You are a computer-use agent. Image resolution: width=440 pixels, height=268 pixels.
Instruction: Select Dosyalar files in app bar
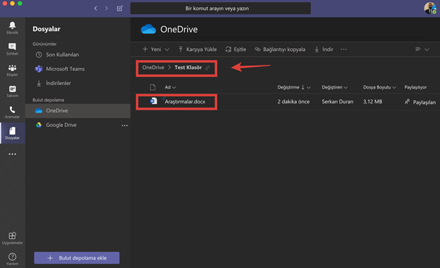[12, 133]
